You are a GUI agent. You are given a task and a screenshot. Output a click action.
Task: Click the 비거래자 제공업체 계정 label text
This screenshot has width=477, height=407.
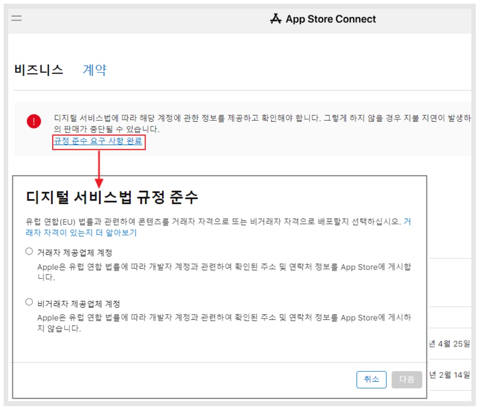point(79,304)
